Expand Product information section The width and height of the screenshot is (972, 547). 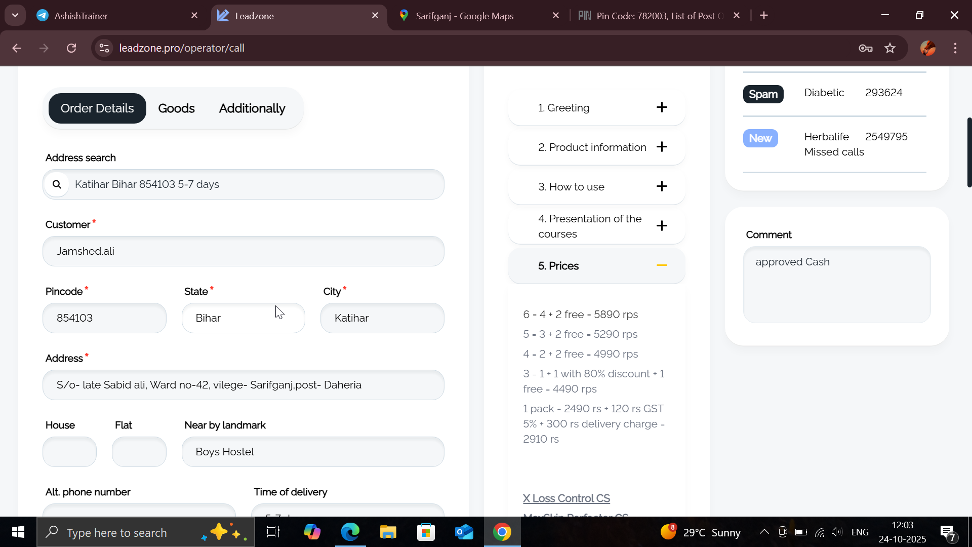[x=661, y=147]
